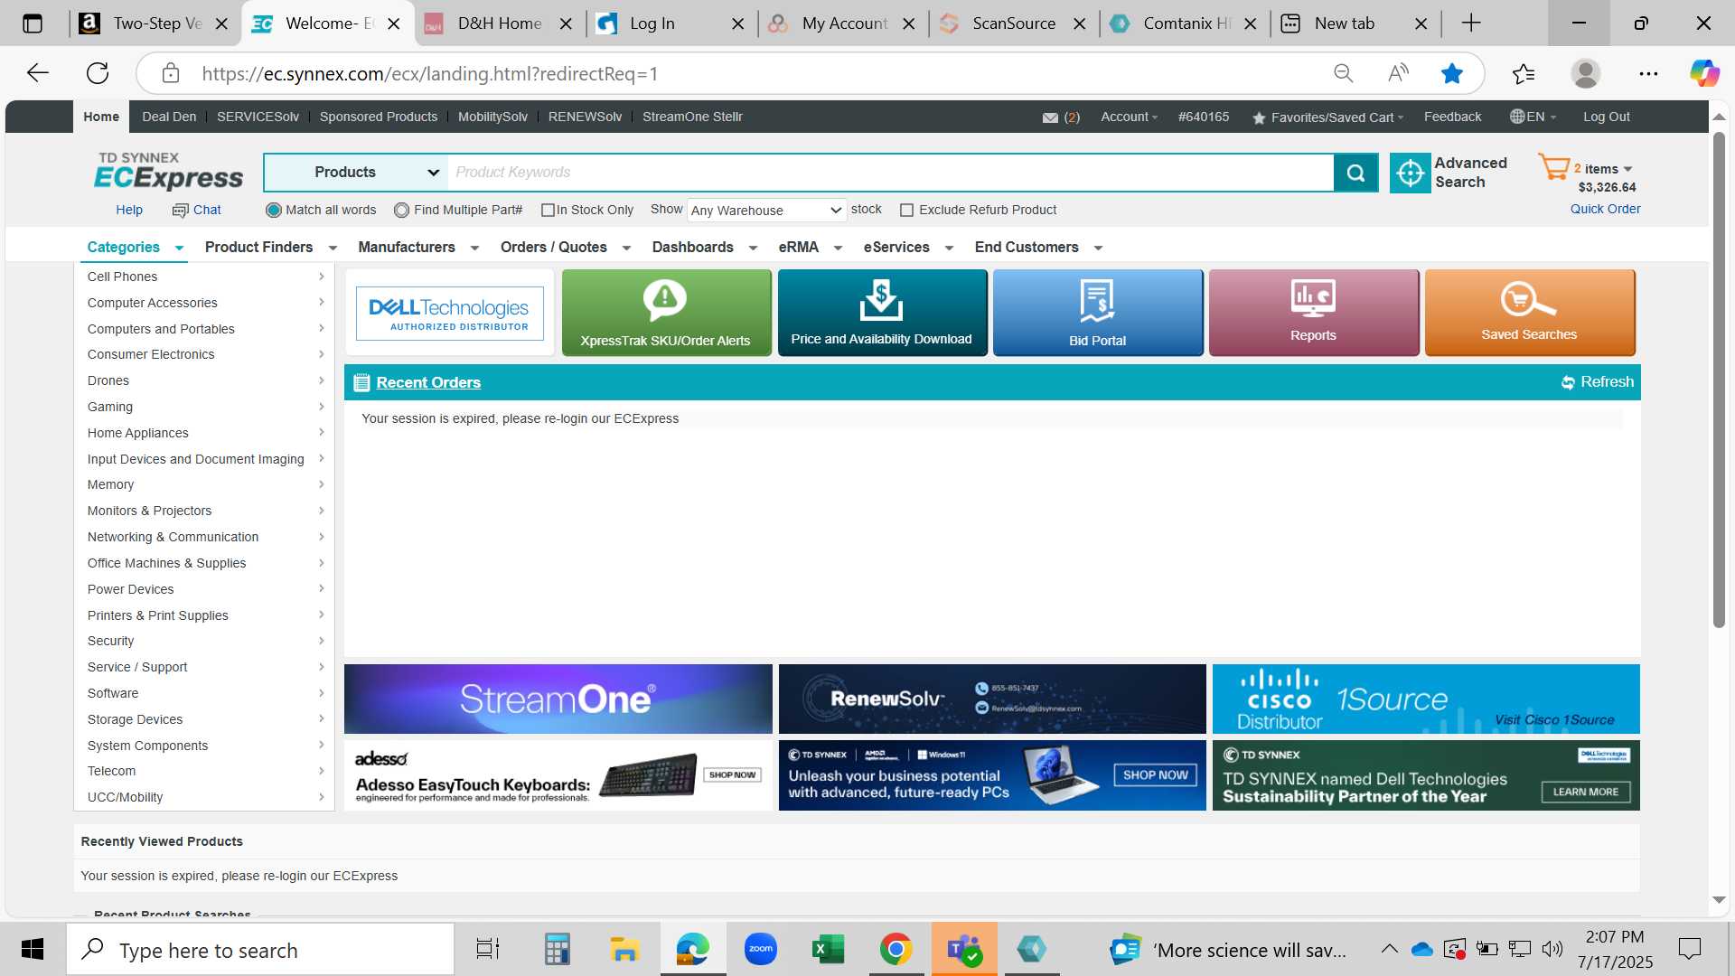Open the Bid Portal tile
This screenshot has width=1735, height=976.
[1098, 313]
